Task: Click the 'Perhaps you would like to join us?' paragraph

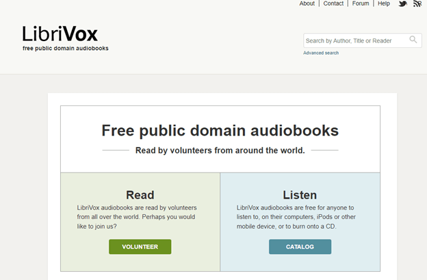Action: tap(136, 217)
